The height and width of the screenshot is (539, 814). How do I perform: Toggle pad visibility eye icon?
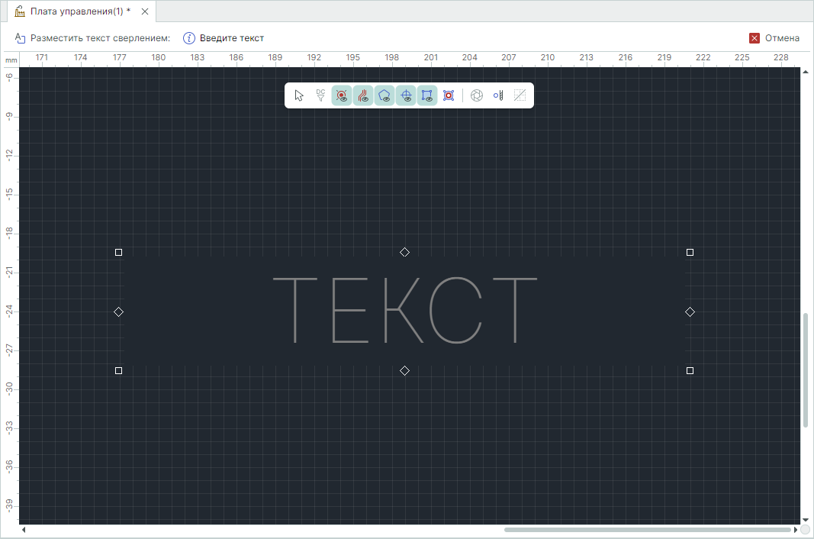tap(342, 95)
